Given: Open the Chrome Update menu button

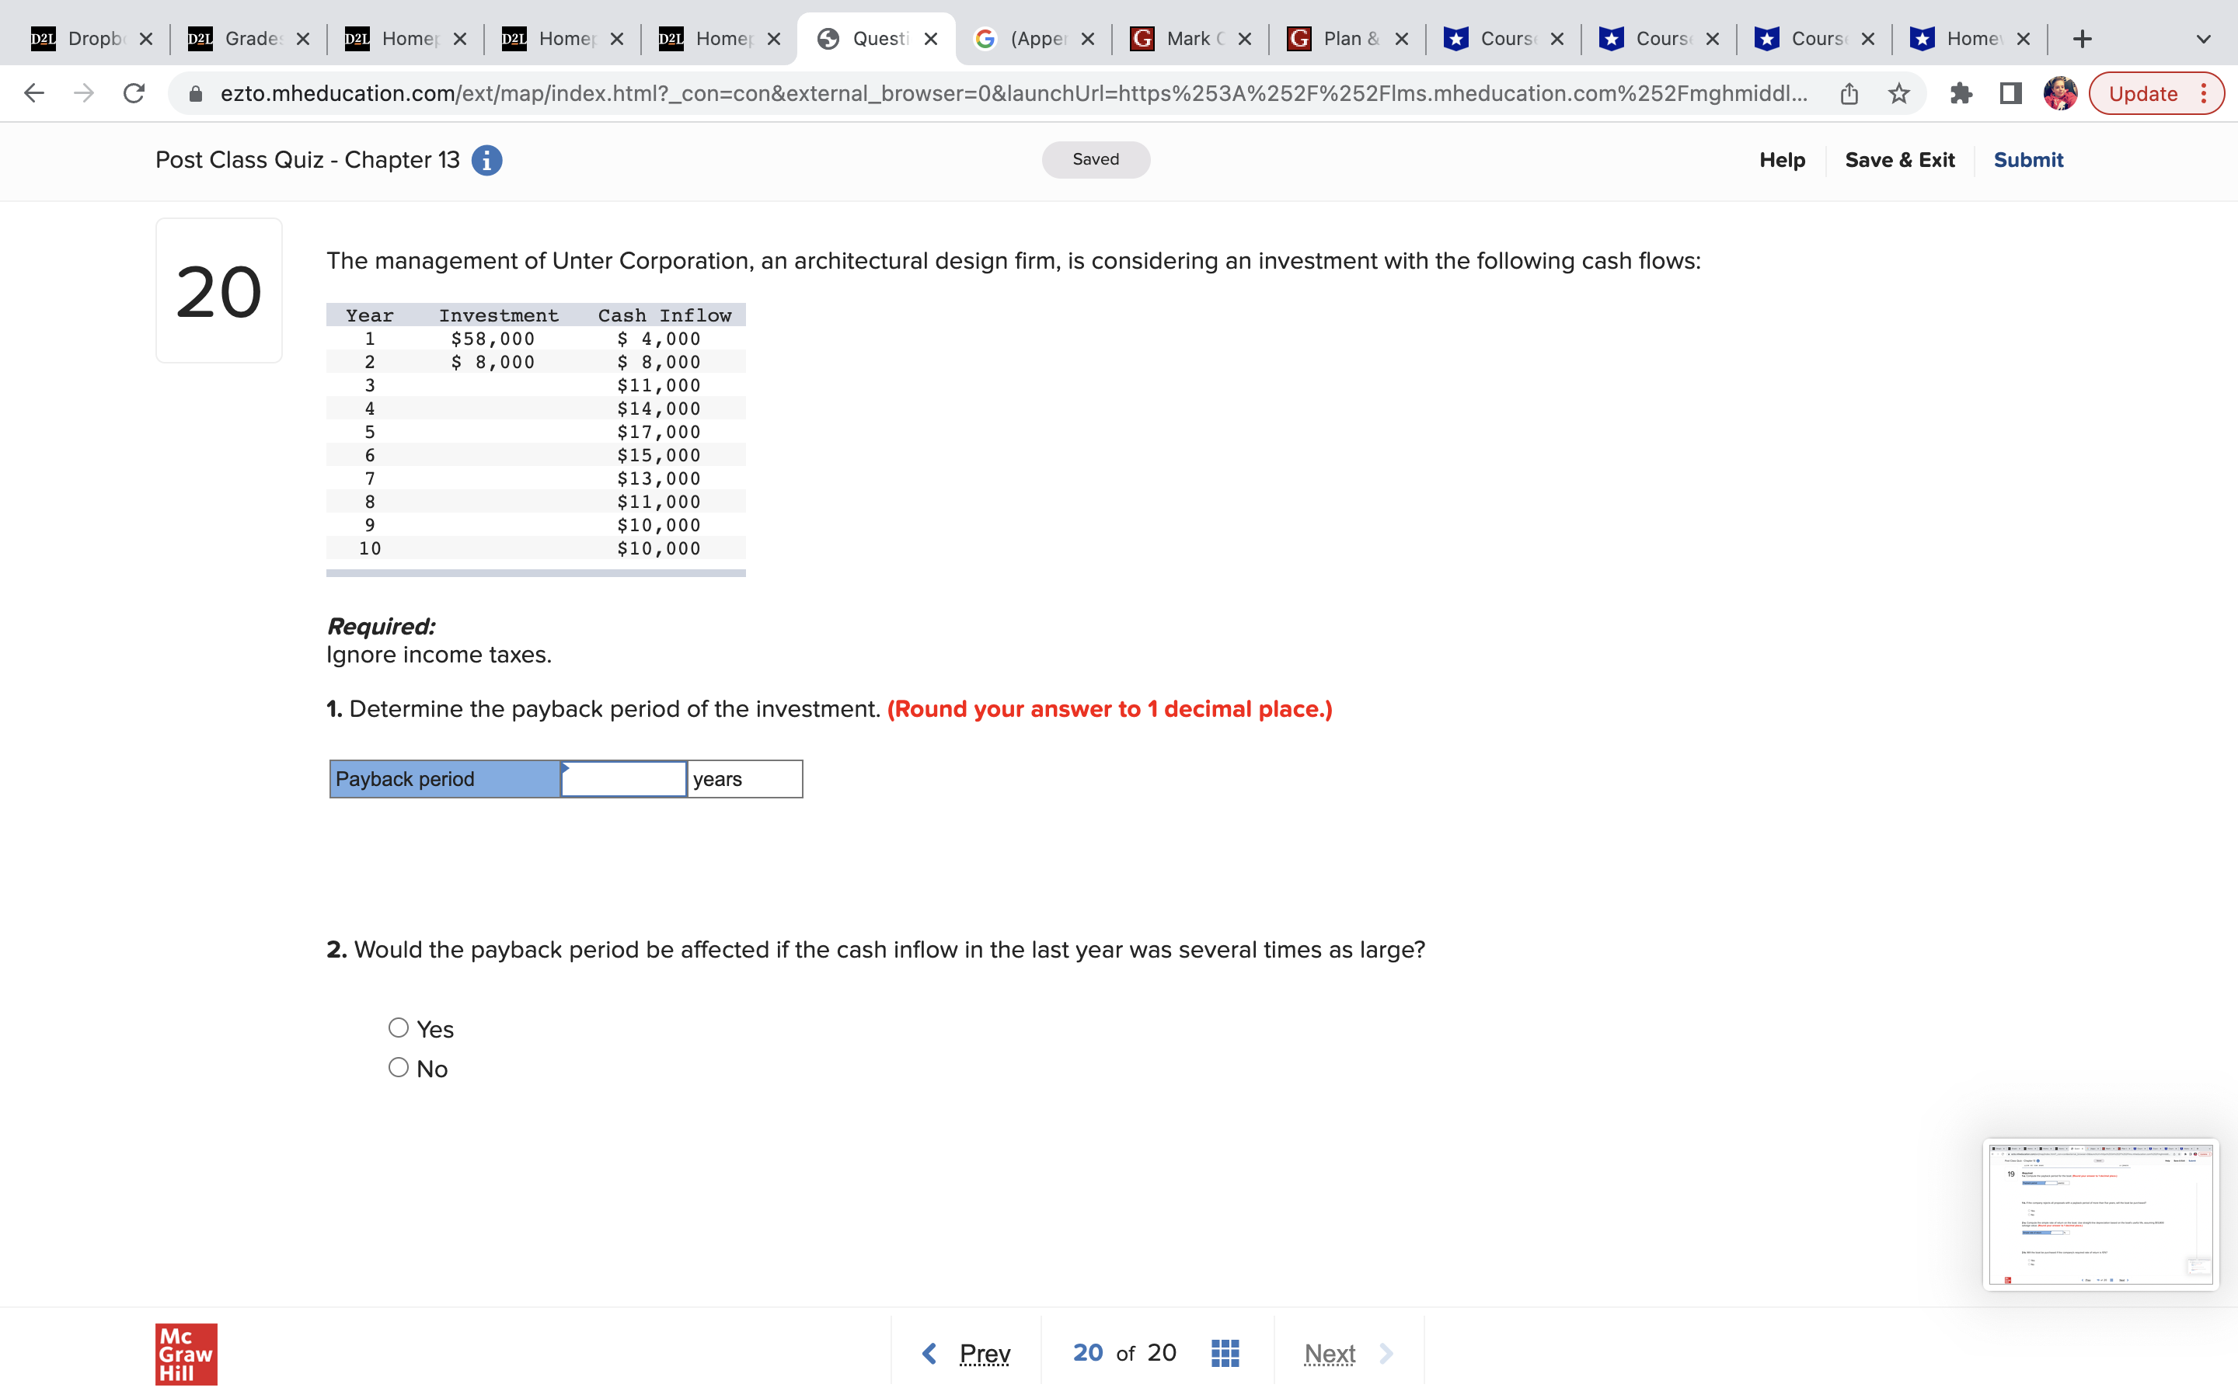Looking at the screenshot, I should pyautogui.click(x=2156, y=93).
